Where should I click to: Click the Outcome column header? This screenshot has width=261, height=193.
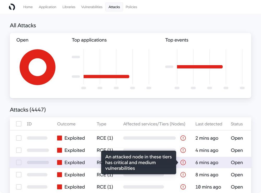[x=66, y=124]
